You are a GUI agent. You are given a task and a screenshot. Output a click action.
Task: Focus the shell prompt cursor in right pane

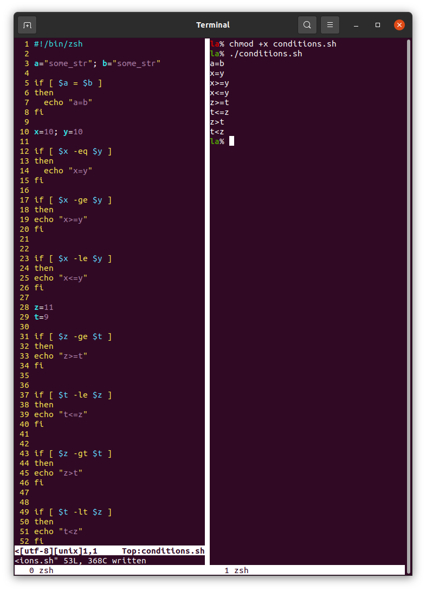(x=231, y=141)
